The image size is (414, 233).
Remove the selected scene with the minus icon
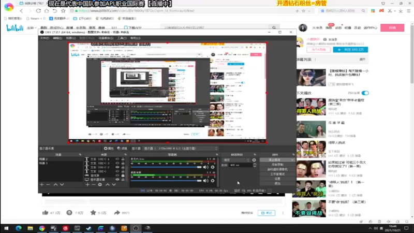(x=48, y=184)
